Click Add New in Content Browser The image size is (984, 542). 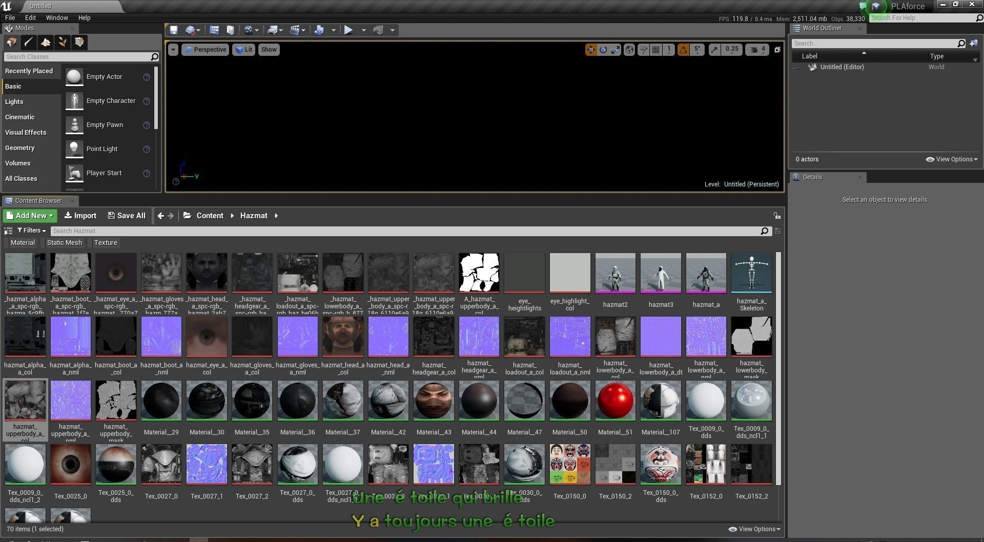tap(30, 216)
